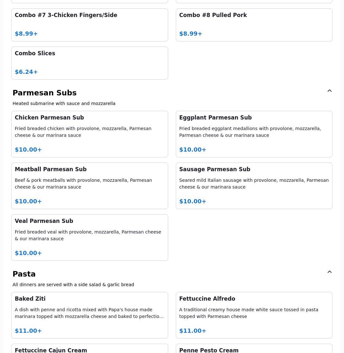Collapse the Pasta section chevron
Image resolution: width=344 pixels, height=353 pixels.
pyautogui.click(x=330, y=272)
